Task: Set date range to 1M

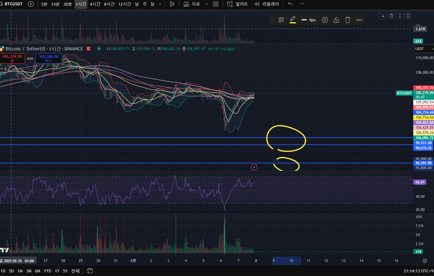Action: pos(20,271)
